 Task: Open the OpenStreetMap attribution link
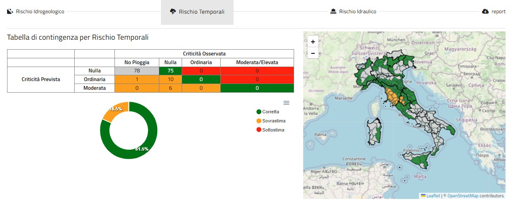tap(462, 196)
